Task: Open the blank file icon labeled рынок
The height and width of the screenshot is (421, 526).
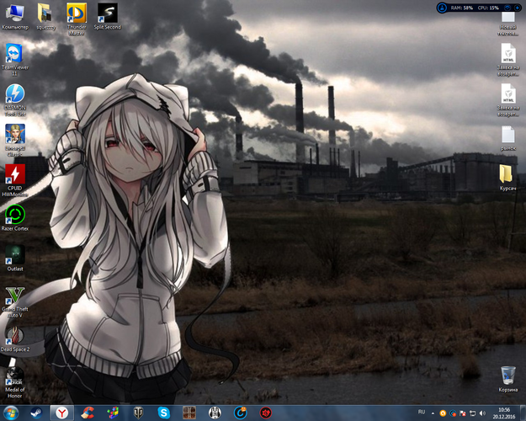Action: point(507,138)
